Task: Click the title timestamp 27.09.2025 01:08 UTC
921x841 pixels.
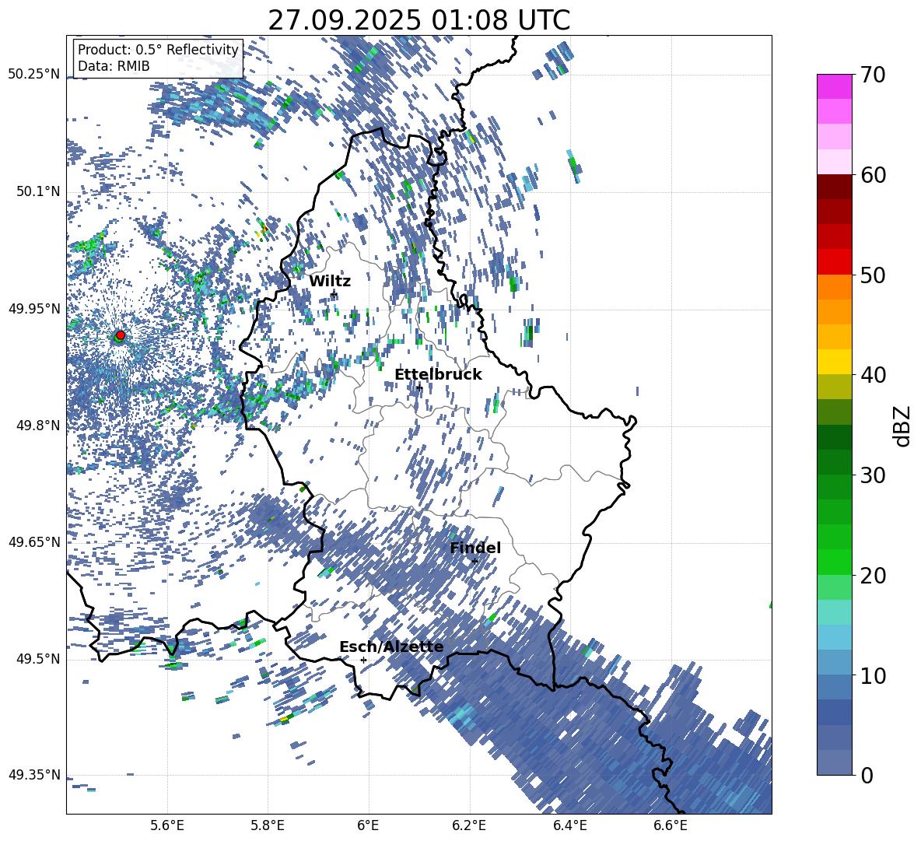Action: click(x=418, y=20)
